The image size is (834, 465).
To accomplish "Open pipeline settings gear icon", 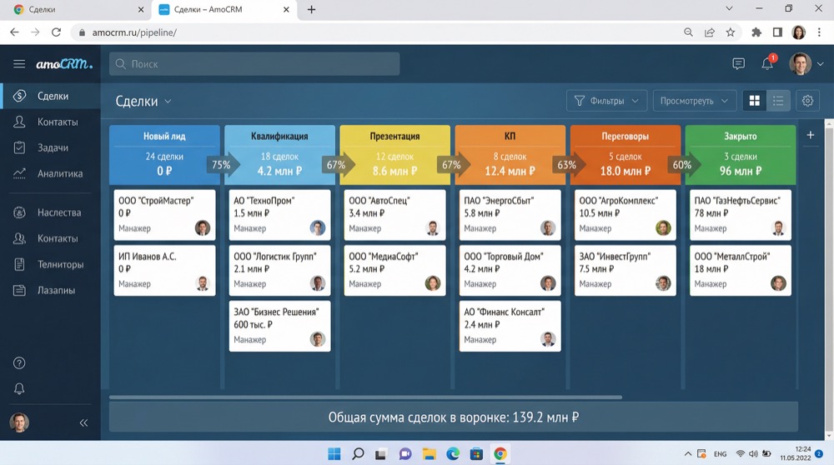I will click(x=807, y=101).
